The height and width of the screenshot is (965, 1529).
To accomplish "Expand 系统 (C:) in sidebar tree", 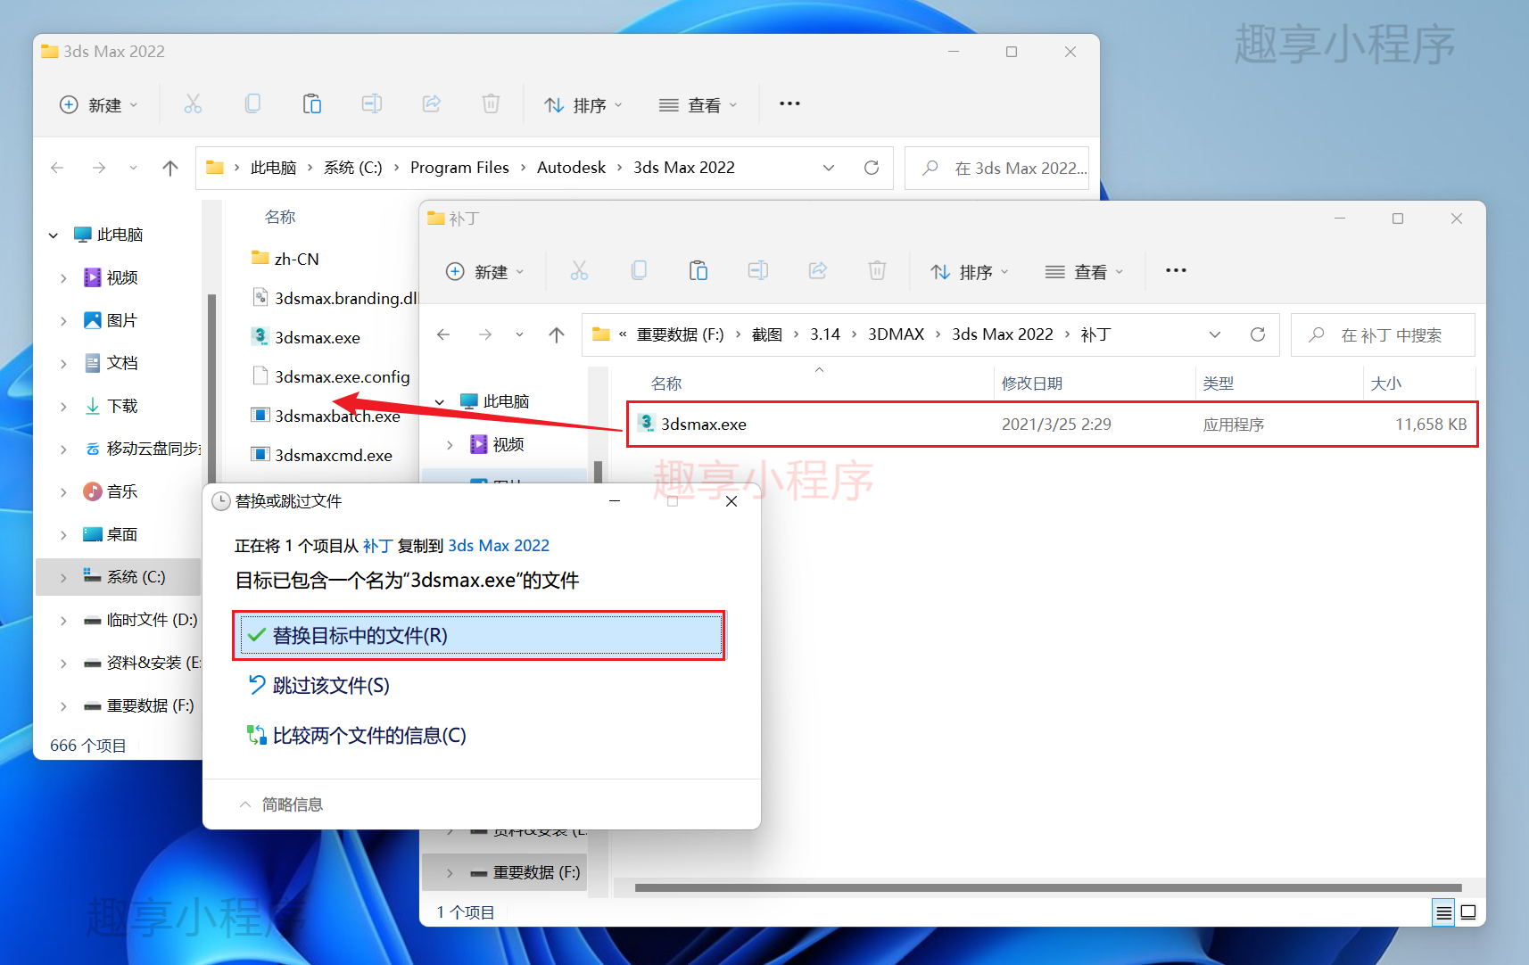I will pos(62,578).
